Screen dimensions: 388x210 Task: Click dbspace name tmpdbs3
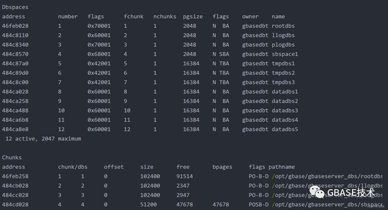(x=283, y=82)
